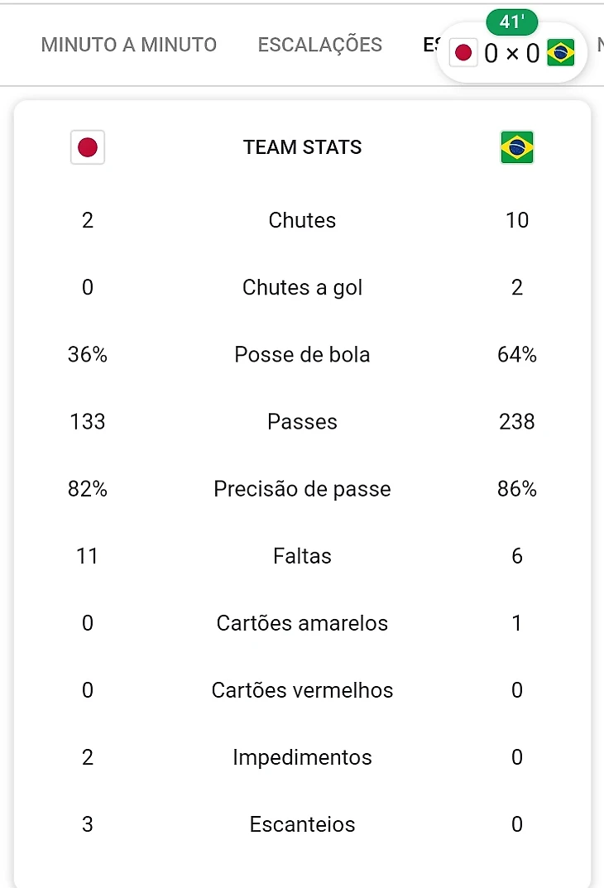Viewport: 604px width, 888px height.
Task: Click Japan's 11 fouls value
Action: tap(88, 556)
